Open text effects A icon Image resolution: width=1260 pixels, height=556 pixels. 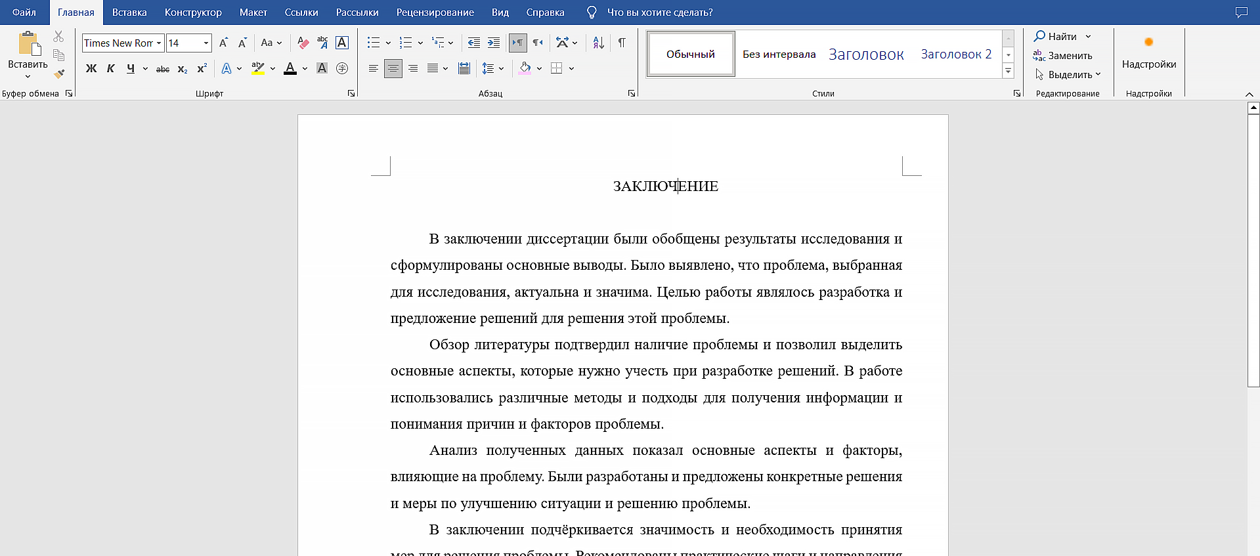tap(227, 68)
